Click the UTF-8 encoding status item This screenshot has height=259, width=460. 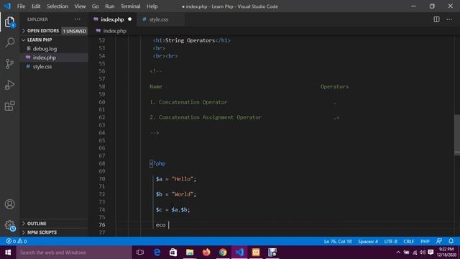click(390, 242)
